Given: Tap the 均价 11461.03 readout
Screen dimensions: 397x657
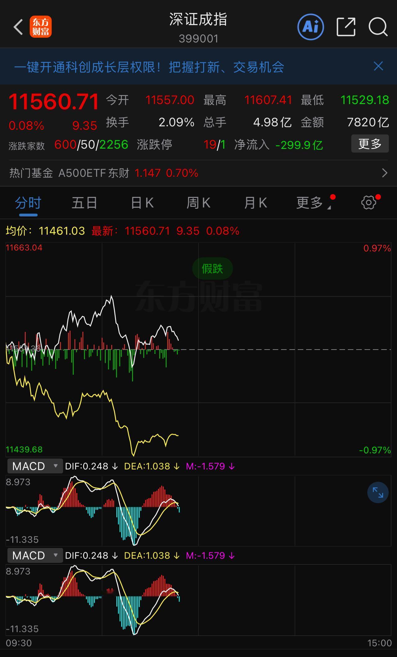Looking at the screenshot, I should [x=45, y=231].
